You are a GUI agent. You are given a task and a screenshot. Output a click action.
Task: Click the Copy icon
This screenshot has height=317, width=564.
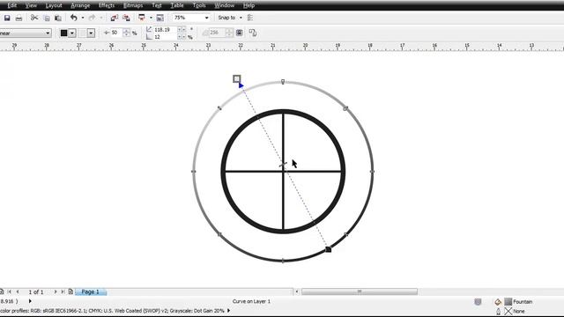pos(47,18)
